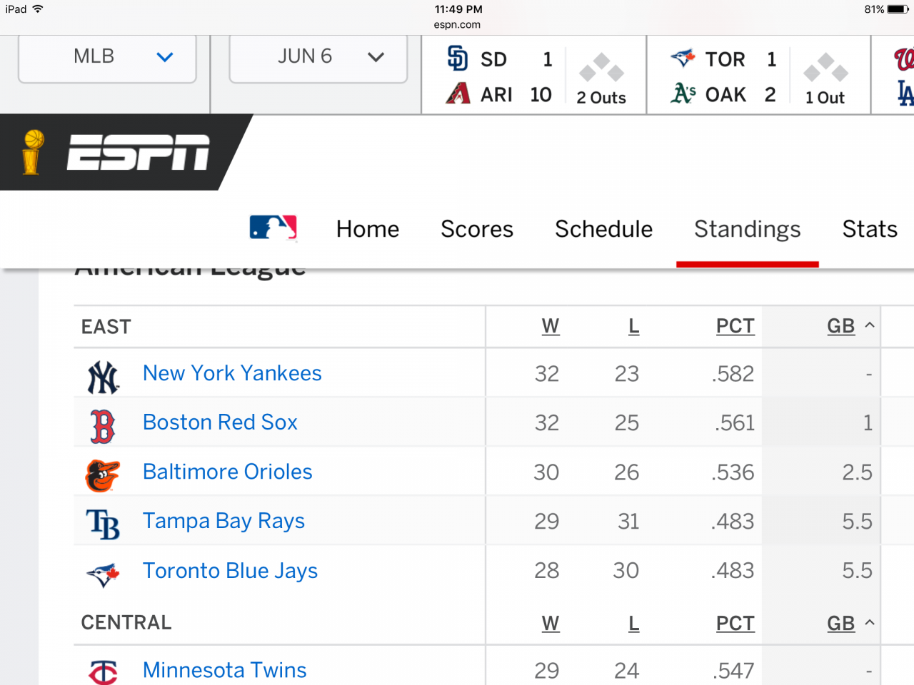Click the Boston Red Sox logo

pyautogui.click(x=103, y=426)
